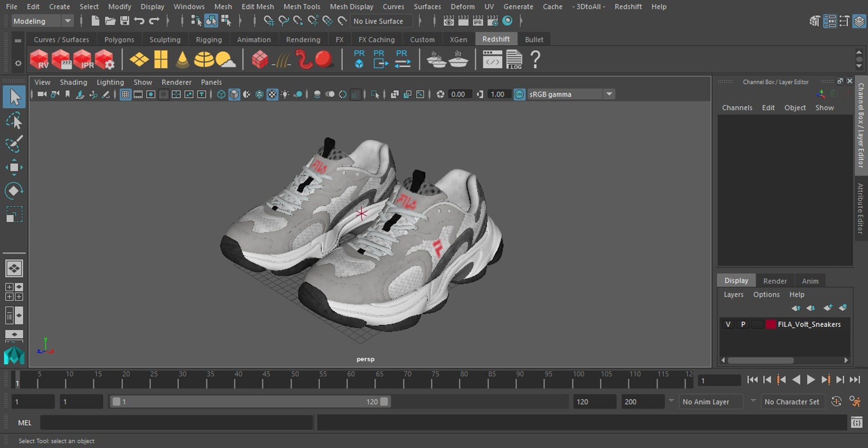
Task: Click the Redshift help question mark
Action: coord(535,60)
